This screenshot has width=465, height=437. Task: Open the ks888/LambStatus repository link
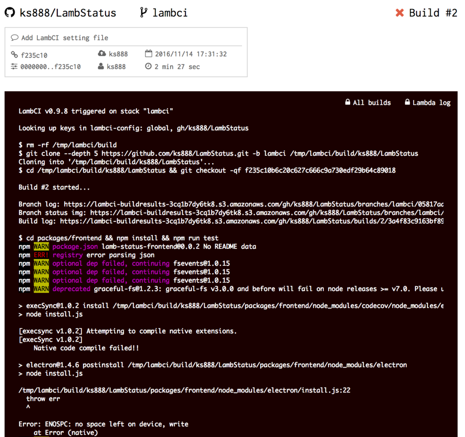(68, 13)
